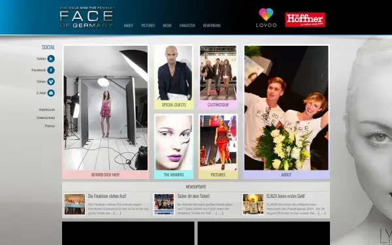
Task: Open the Twitter social icon
Action: tap(51, 59)
